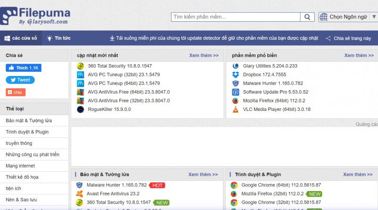378x210 pixels.
Task: Open AVG PC Tuneup (64bit) 23.1.5479 link
Action: pyautogui.click(x=124, y=84)
